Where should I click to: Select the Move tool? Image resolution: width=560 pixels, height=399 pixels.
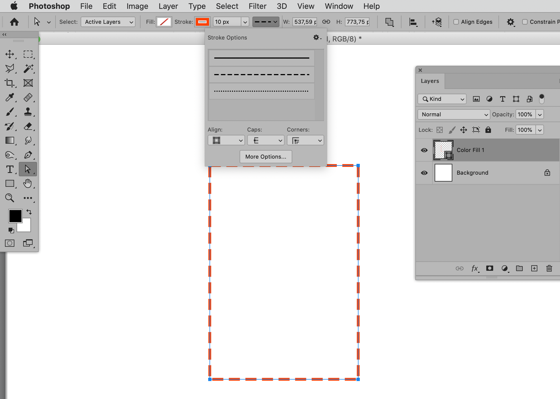click(10, 54)
